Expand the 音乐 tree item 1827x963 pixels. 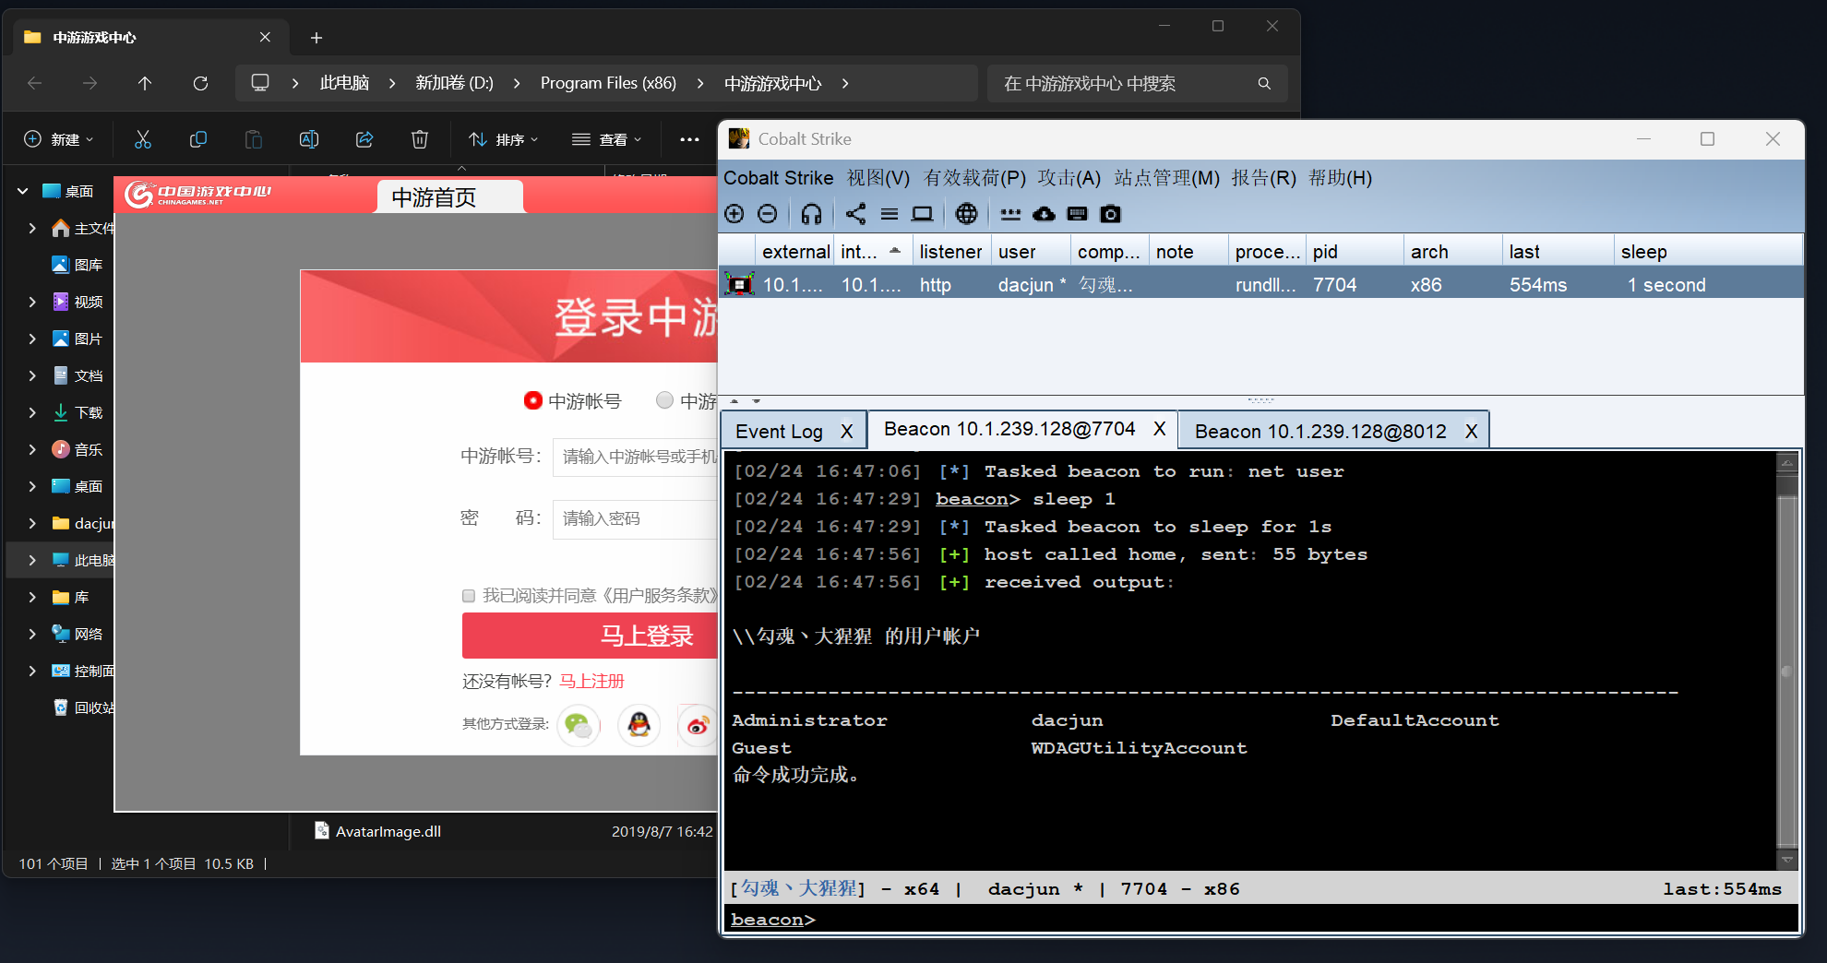pyautogui.click(x=32, y=449)
